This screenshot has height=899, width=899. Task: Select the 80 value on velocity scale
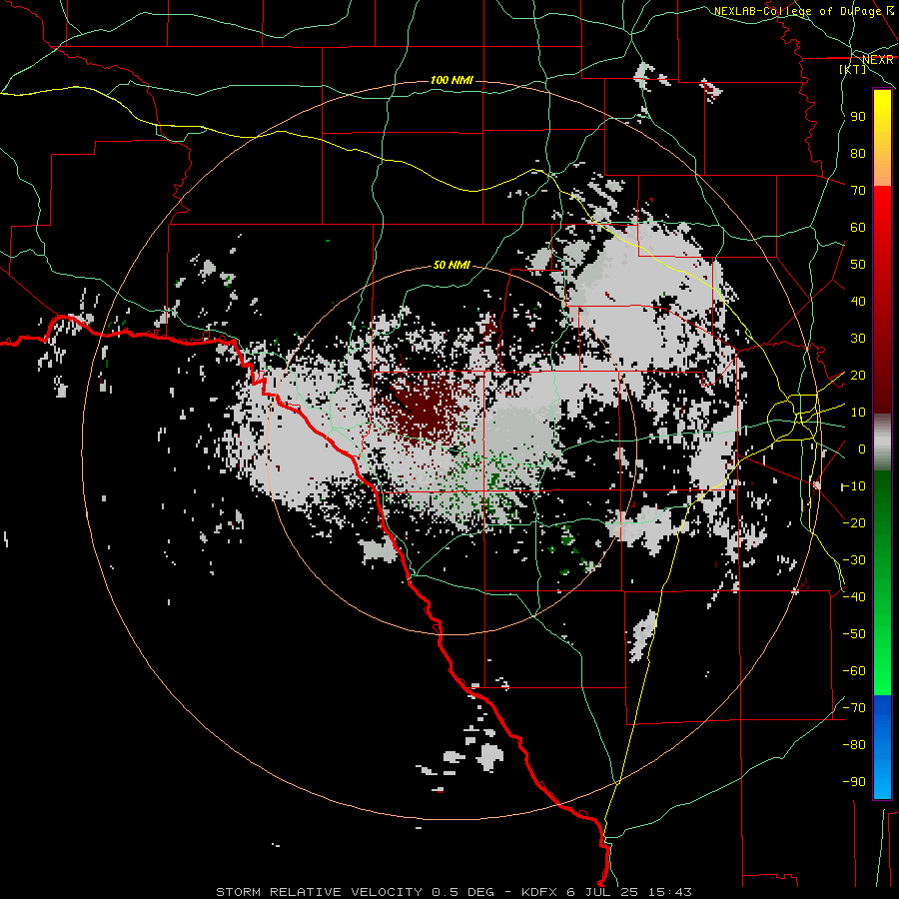pyautogui.click(x=858, y=153)
